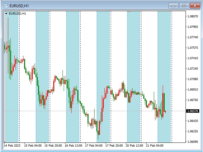This screenshot has height=152, width=203.
Task: Click the EURUSD,H1 title bar text
Action: point(19,5)
